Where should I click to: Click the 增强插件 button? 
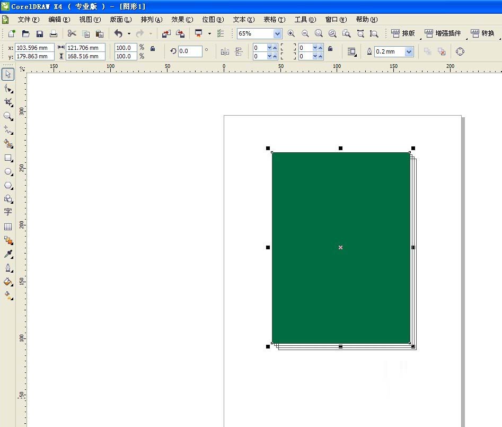point(443,33)
